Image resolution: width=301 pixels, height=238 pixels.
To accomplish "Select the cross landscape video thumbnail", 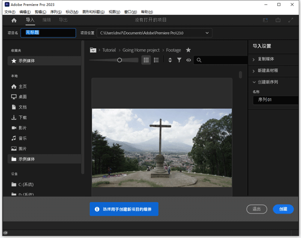I will tap(162, 148).
